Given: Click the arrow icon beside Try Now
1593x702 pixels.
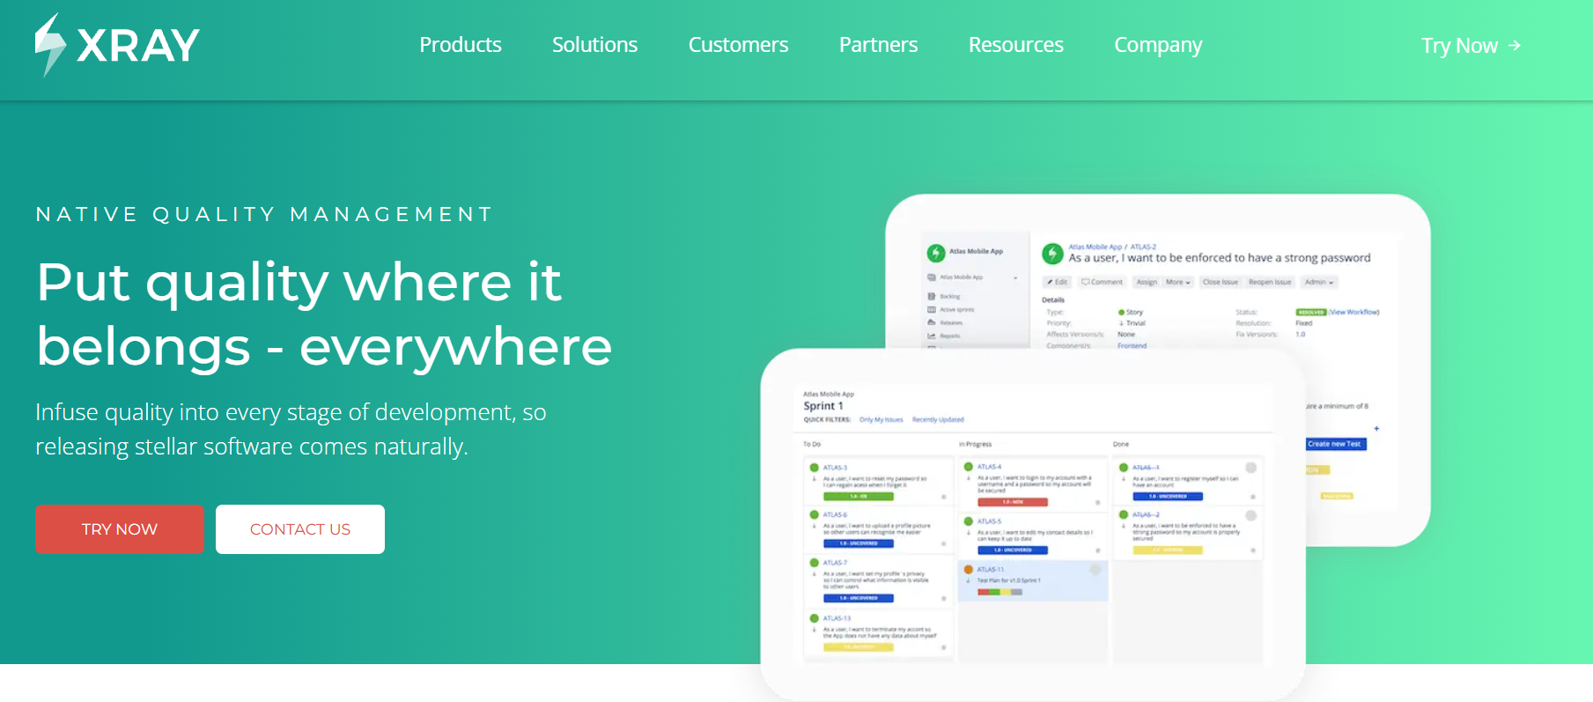Looking at the screenshot, I should tap(1515, 46).
